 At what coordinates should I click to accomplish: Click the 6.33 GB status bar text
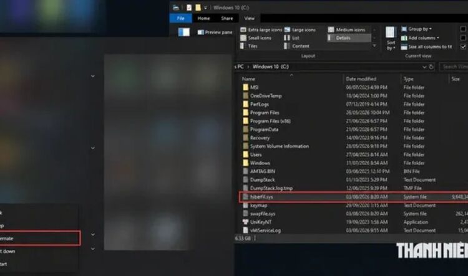tap(243, 238)
